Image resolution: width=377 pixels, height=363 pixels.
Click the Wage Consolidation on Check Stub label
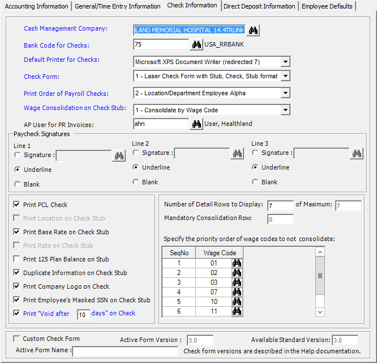(x=75, y=108)
